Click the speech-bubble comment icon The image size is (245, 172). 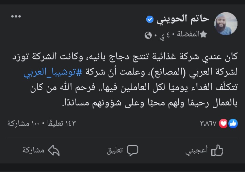point(132,150)
